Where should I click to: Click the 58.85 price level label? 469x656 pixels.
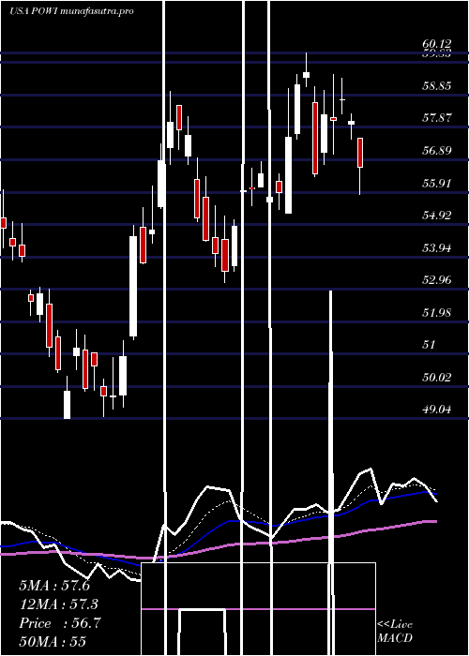click(x=437, y=86)
